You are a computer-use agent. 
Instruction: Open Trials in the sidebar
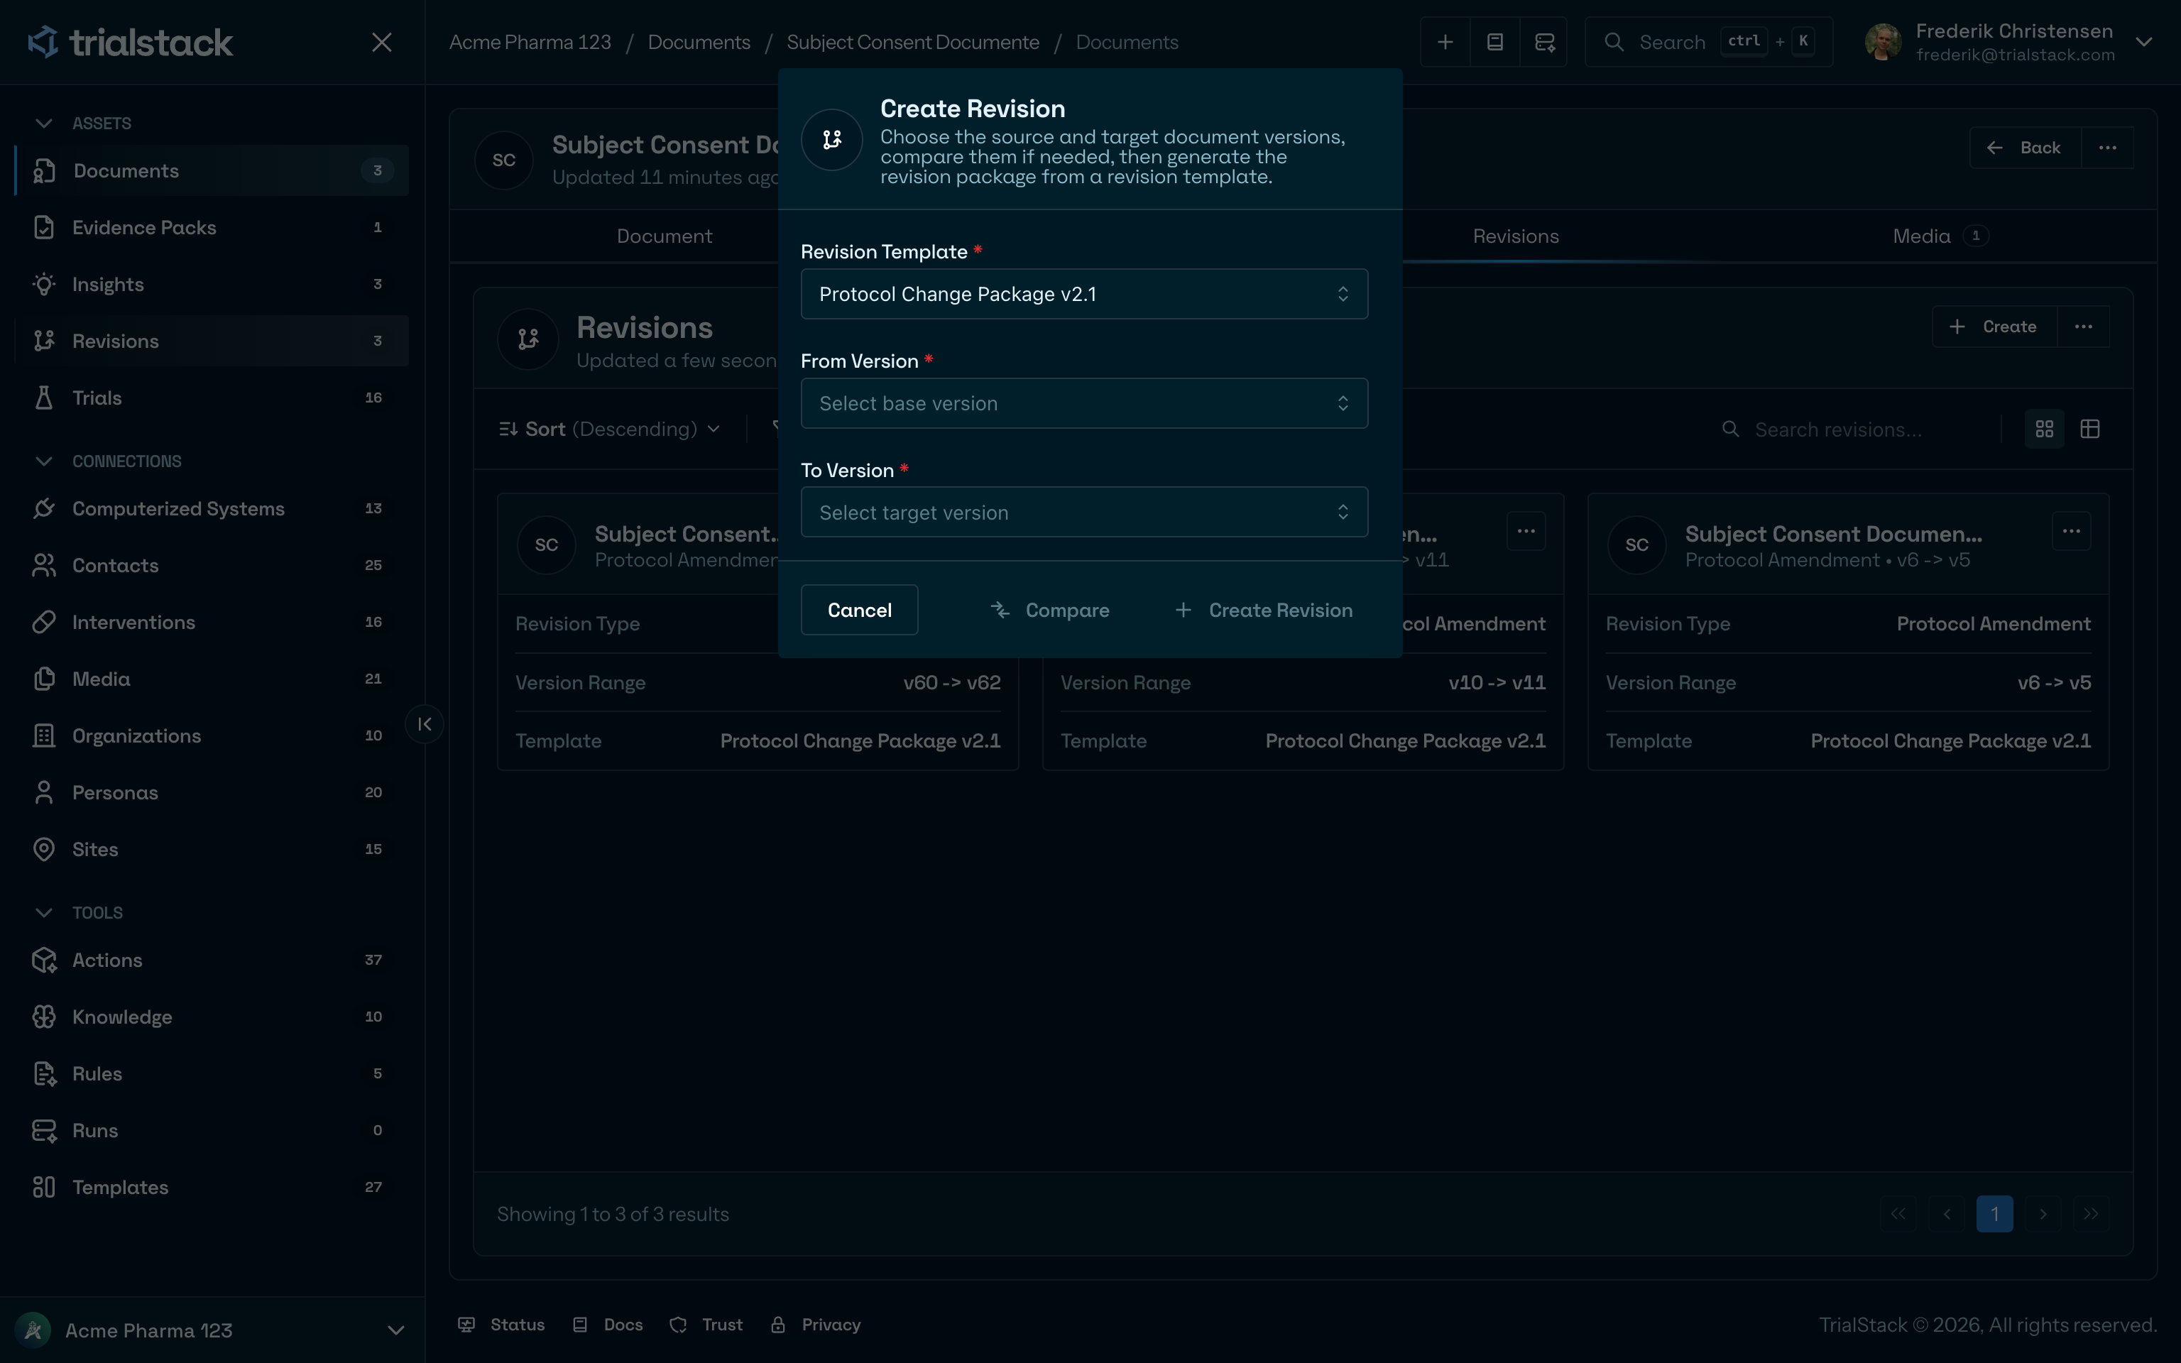(212, 398)
